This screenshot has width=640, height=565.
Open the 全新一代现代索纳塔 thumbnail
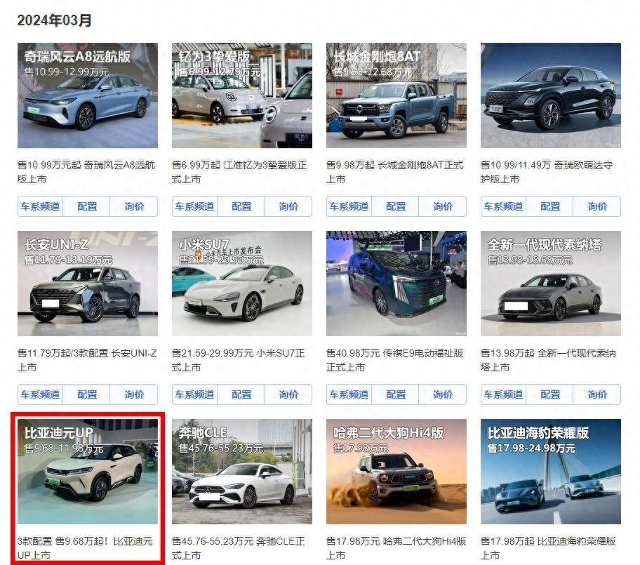coord(551,284)
